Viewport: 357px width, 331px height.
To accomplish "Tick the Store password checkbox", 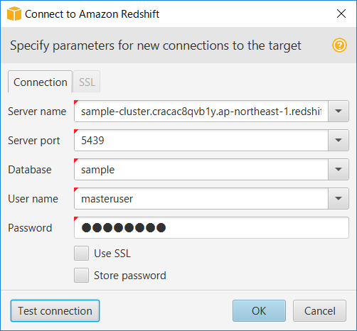I will coord(81,275).
